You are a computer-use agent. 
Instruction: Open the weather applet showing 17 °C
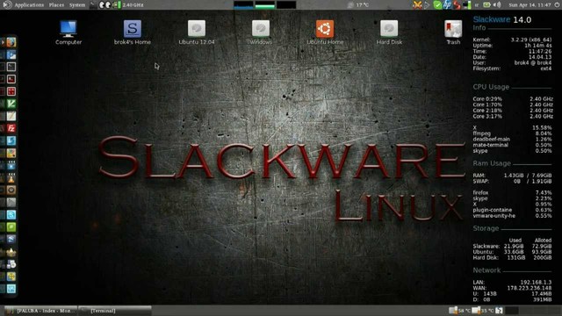[358, 5]
